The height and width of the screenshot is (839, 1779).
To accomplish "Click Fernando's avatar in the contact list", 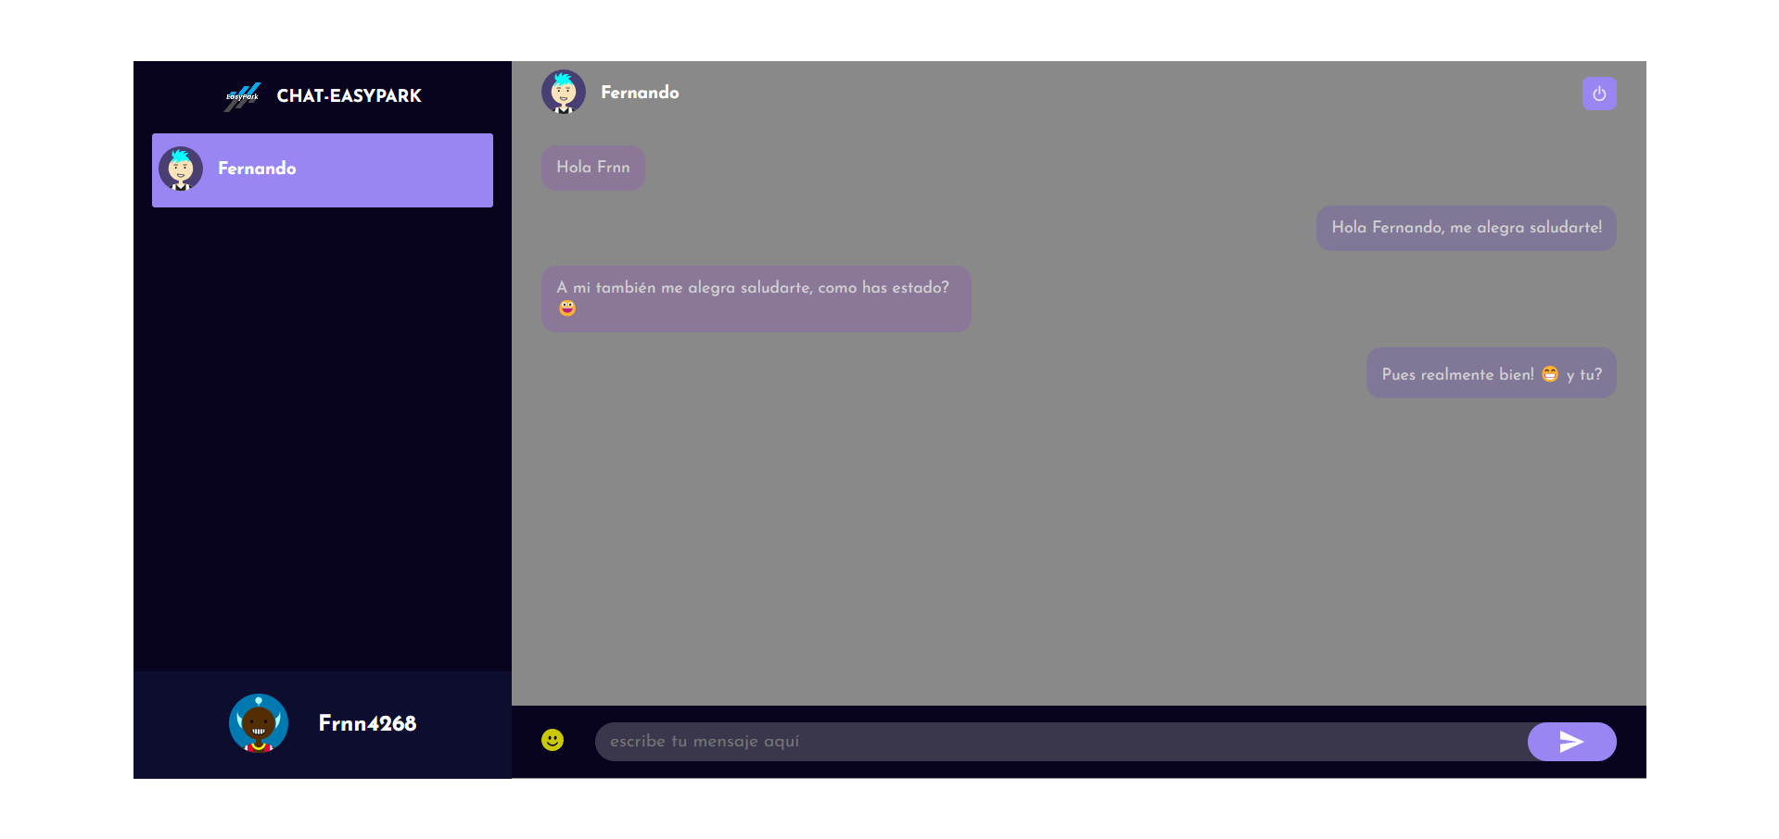I will coord(181,169).
